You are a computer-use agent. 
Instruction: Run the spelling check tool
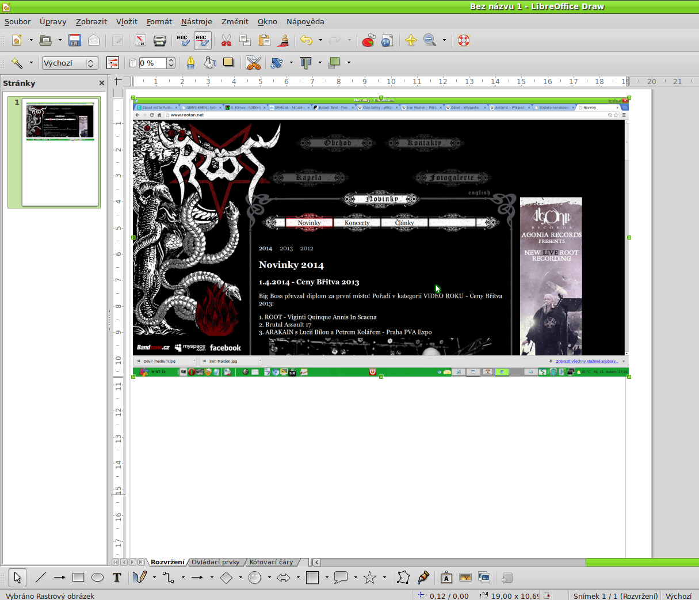183,40
